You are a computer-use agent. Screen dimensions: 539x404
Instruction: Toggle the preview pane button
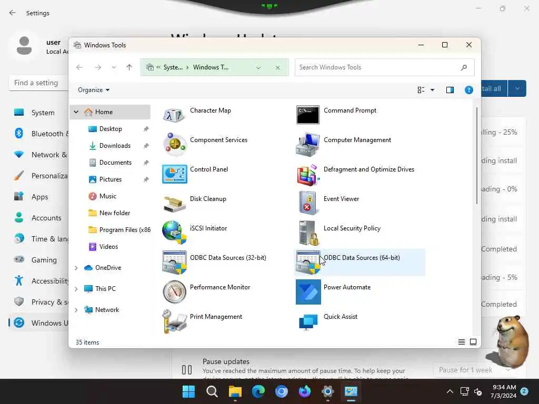point(450,90)
